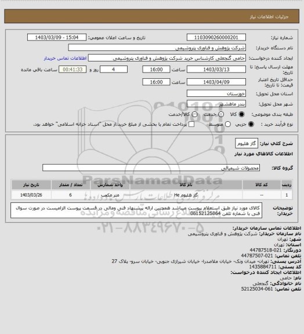Click the واحد شمارش column header
The image size is (304, 334).
[110, 184]
